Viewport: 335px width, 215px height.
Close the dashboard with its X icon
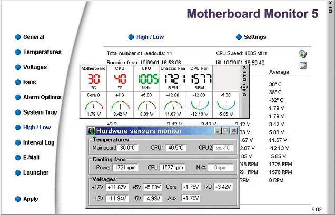pyautogui.click(x=244, y=67)
